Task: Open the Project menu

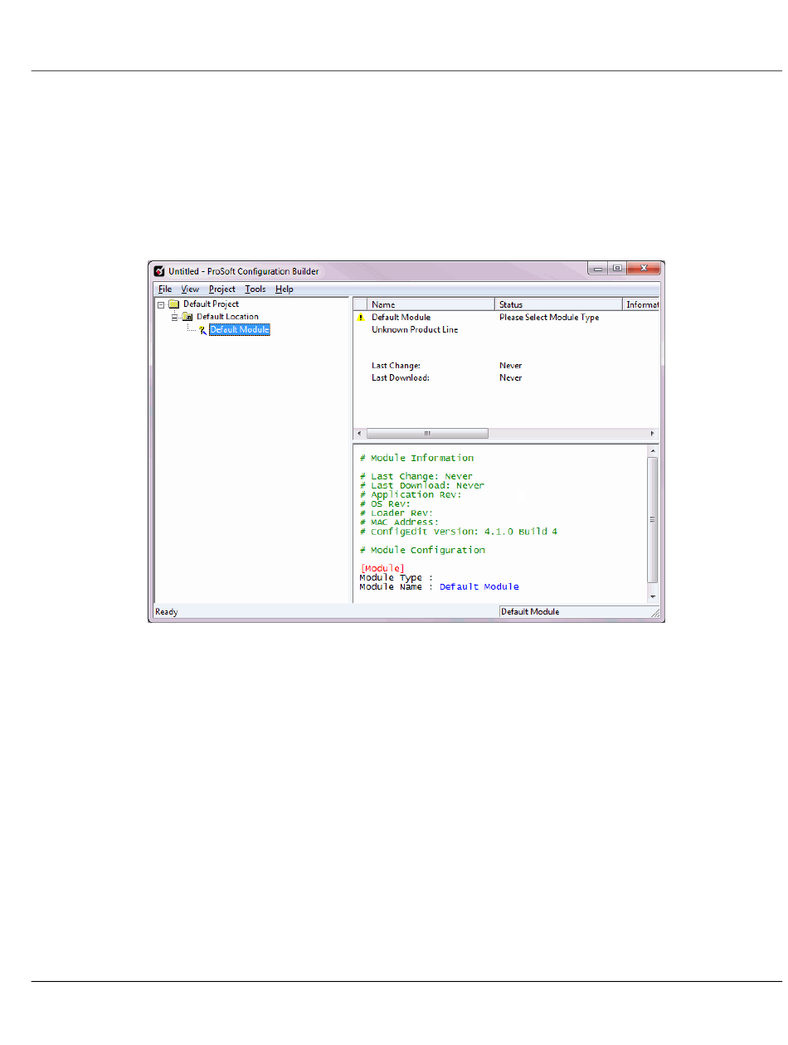Action: click(222, 289)
